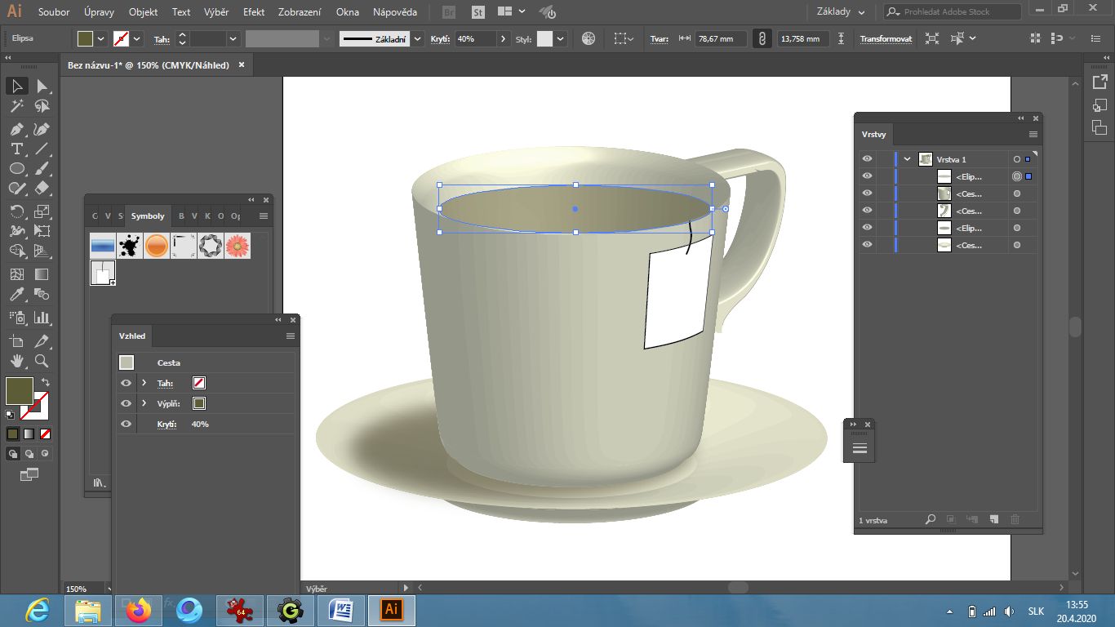Click the trash icon in Vrstvy panel
This screenshot has width=1115, height=627.
[x=1015, y=519]
